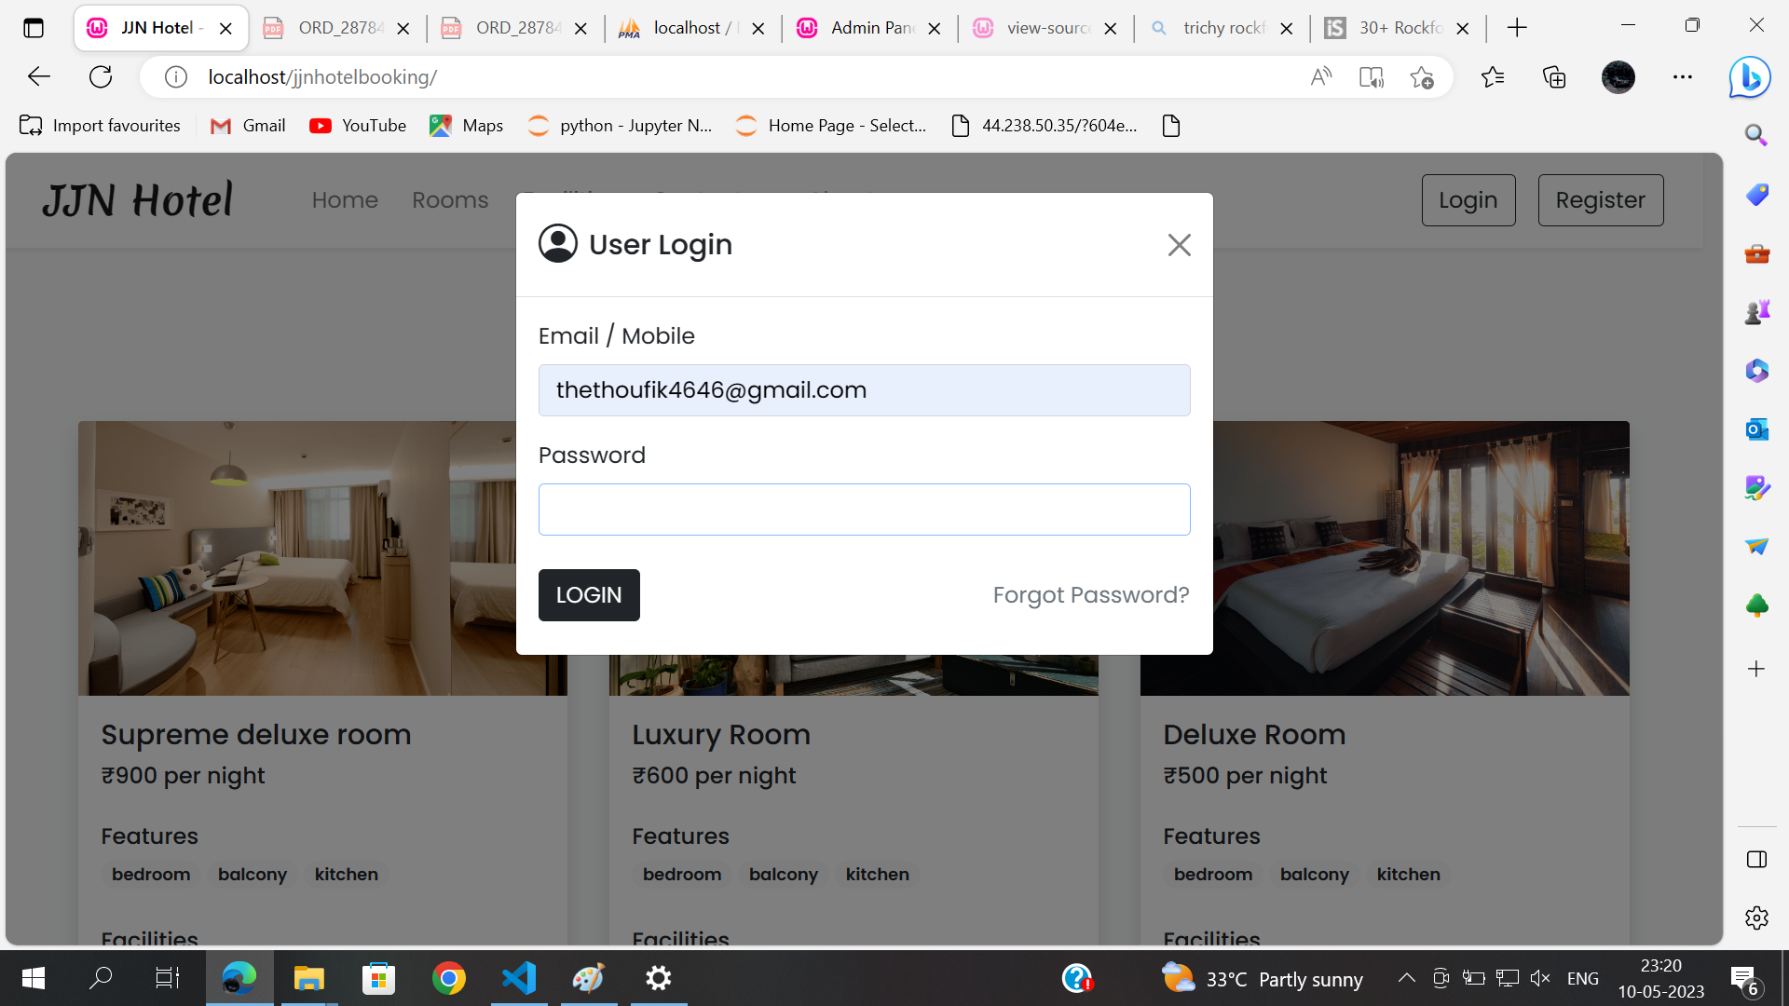Viewport: 1789px width, 1006px height.
Task: Add this page to favorites via star icon
Action: pos(1422,76)
